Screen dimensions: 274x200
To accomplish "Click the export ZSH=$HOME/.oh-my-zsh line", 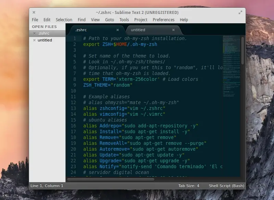I will tap(120, 45).
